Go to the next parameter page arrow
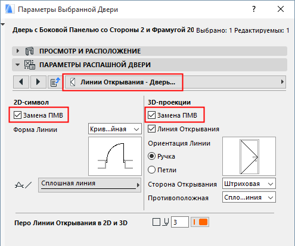The image size is (295, 246). (x=38, y=82)
